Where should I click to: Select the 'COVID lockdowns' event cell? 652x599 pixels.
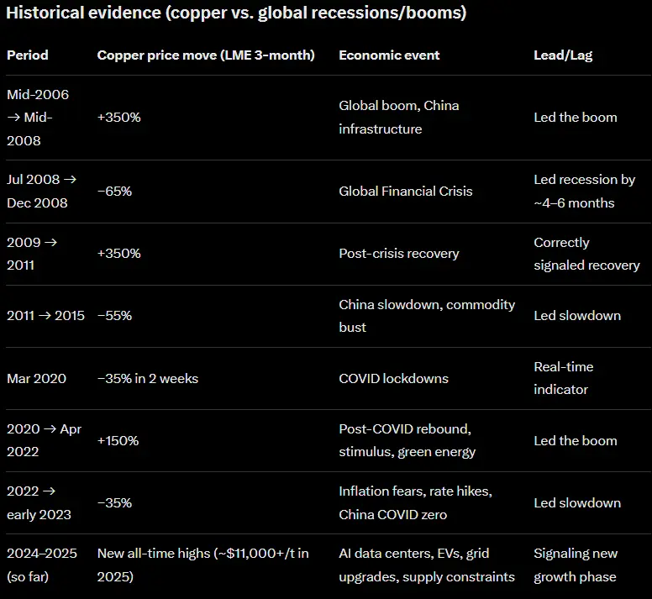tap(393, 379)
